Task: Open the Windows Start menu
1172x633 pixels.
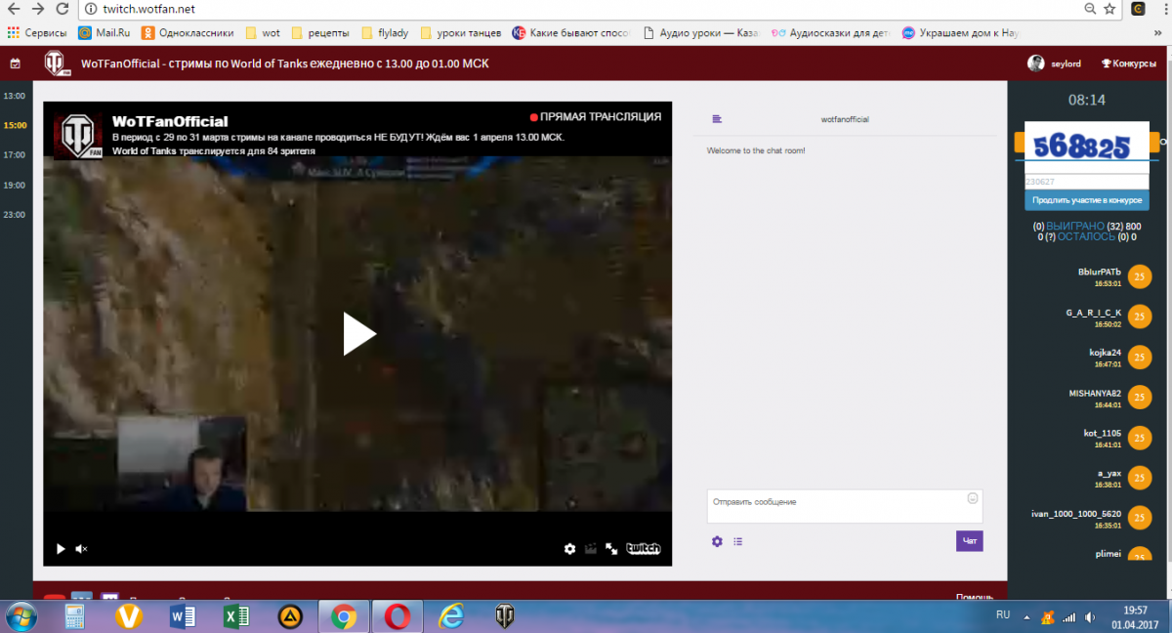Action: tap(21, 617)
